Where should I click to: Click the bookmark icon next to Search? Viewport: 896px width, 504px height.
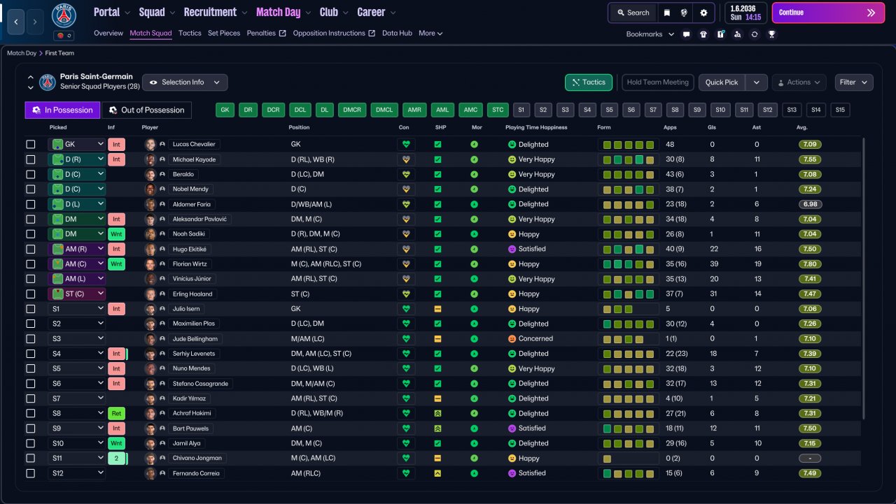[667, 13]
